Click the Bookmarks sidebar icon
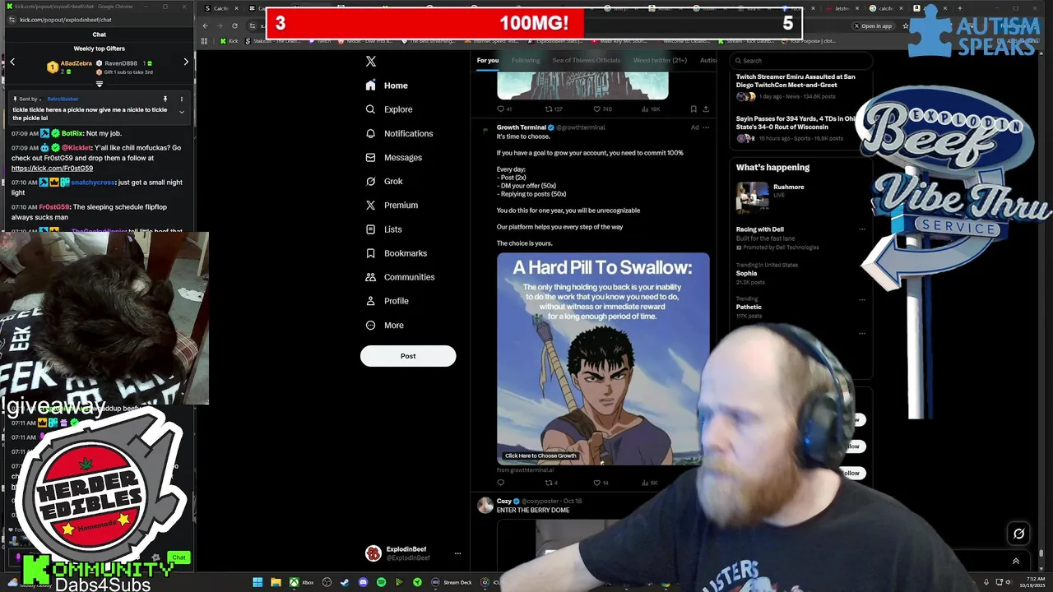Screen dimensions: 1053x592 click(371, 253)
